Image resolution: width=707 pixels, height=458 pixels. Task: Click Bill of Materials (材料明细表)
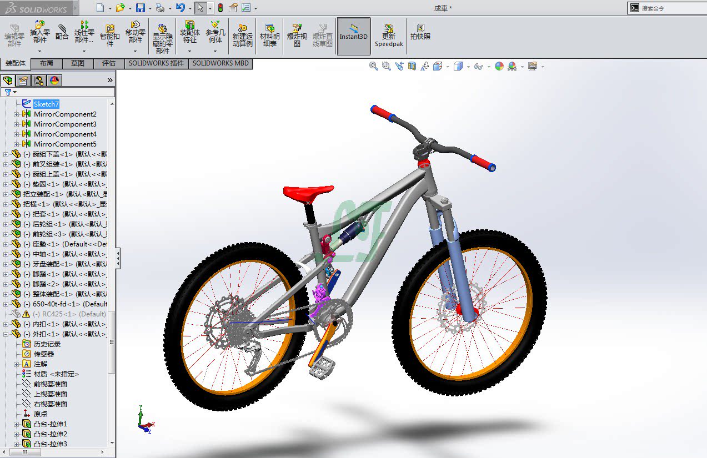coord(270,34)
